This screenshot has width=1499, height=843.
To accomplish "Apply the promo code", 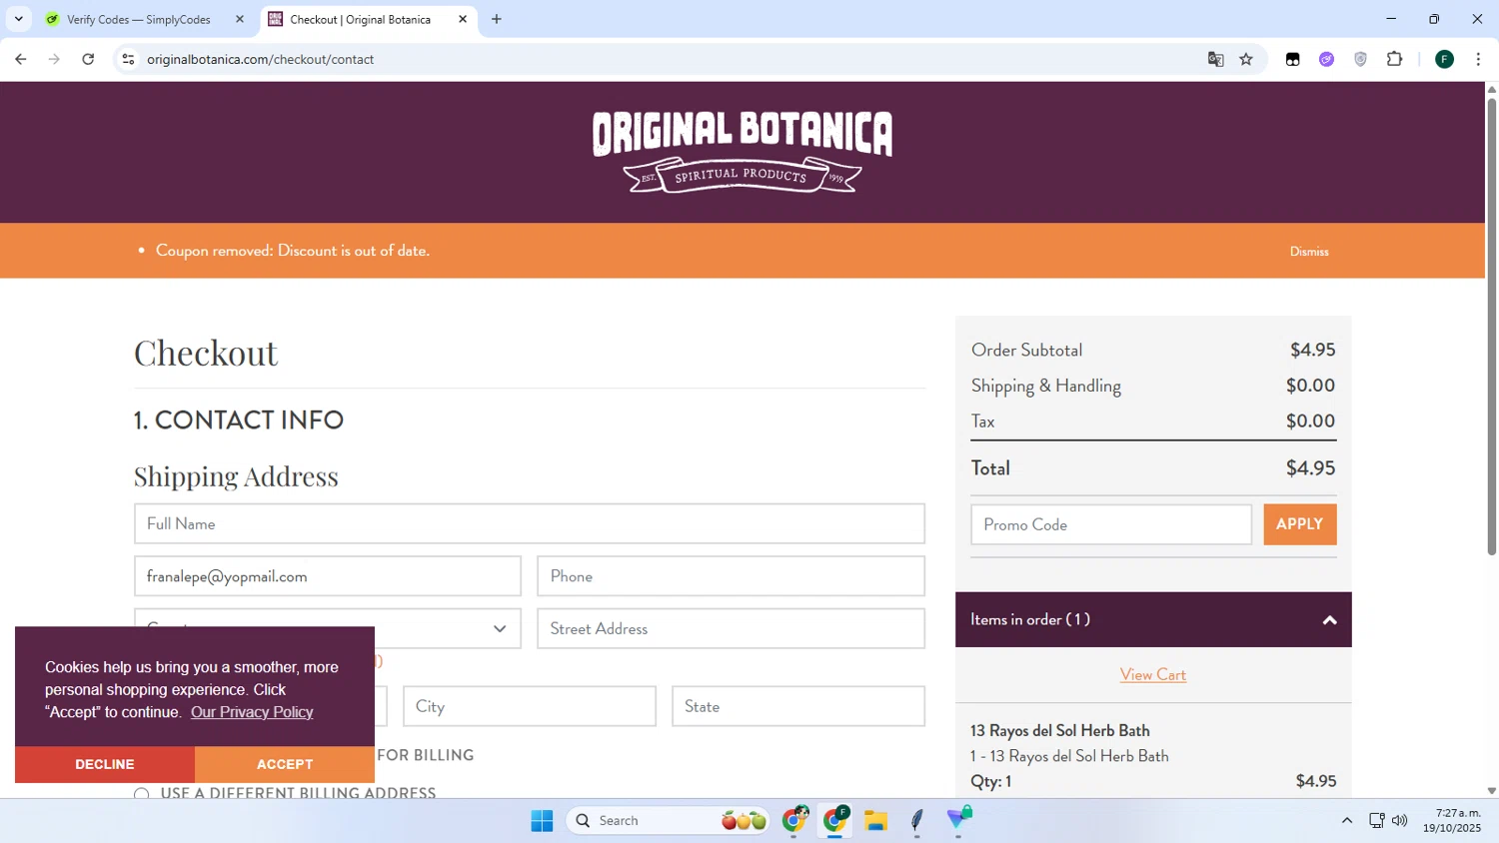I will [x=1300, y=524].
